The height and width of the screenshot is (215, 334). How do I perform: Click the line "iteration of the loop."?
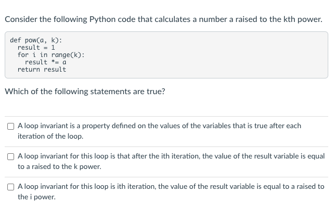click(51, 136)
